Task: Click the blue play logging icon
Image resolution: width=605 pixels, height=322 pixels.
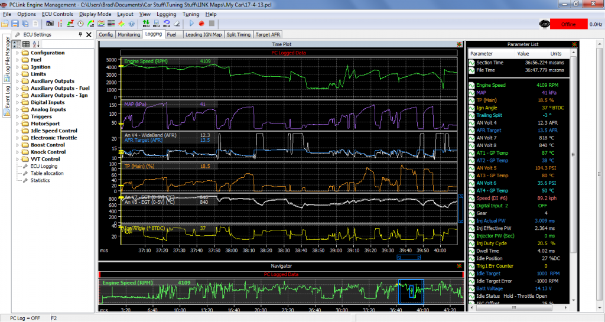Action: 192,24
